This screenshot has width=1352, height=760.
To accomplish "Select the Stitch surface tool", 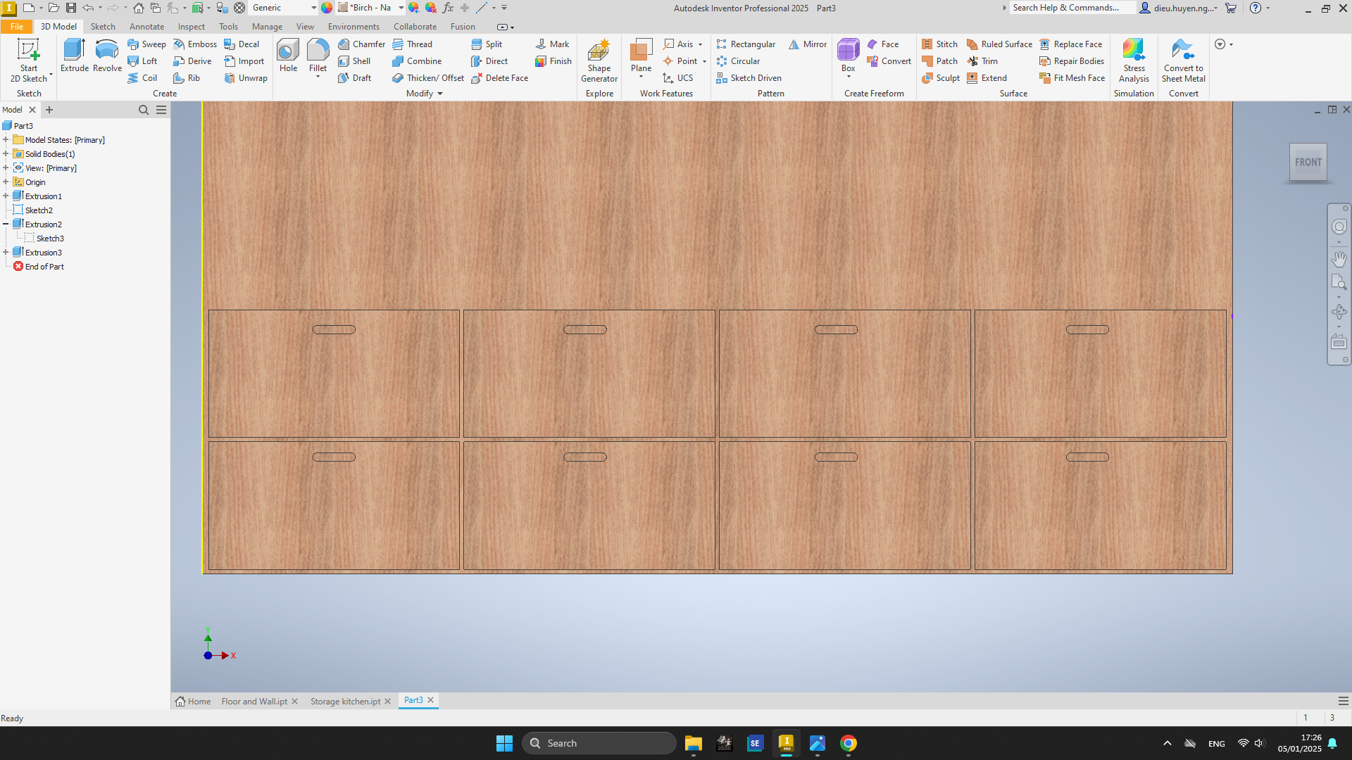I will pyautogui.click(x=939, y=44).
